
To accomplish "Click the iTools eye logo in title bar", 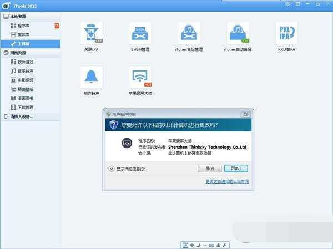I will (x=6, y=6).
